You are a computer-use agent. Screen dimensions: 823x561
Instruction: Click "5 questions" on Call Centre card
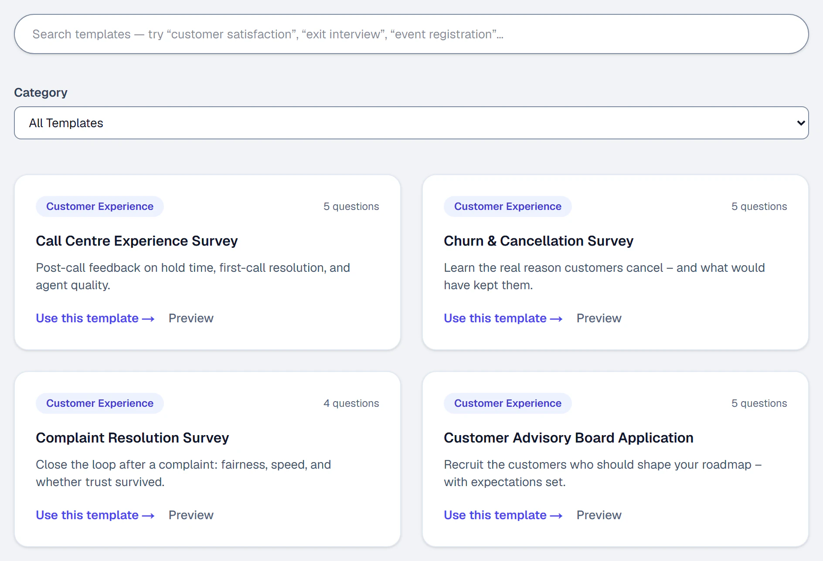click(351, 206)
